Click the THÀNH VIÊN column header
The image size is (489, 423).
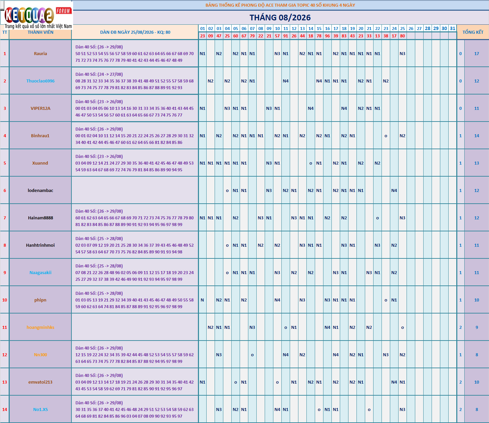[40, 32]
